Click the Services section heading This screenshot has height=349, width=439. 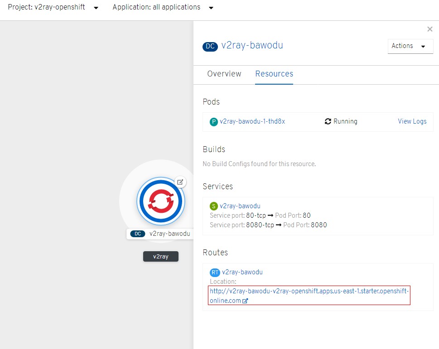pyautogui.click(x=217, y=186)
